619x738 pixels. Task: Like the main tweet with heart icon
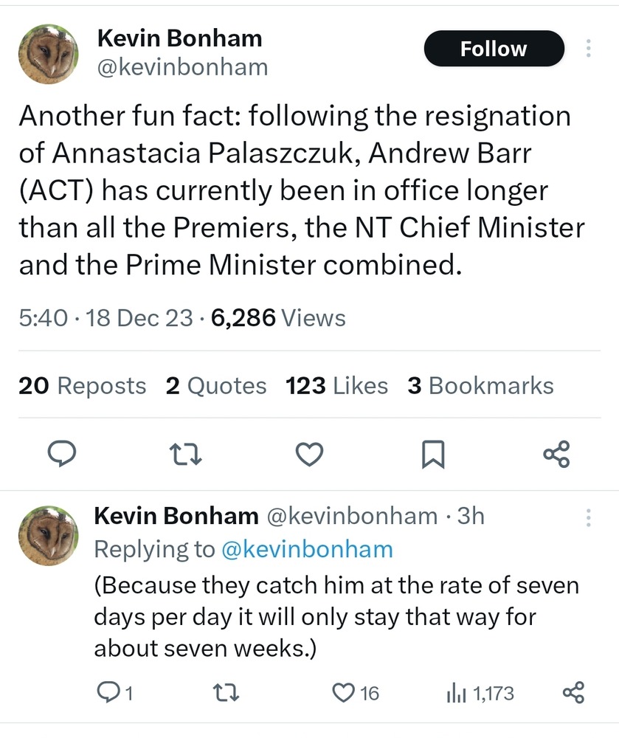pyautogui.click(x=309, y=454)
